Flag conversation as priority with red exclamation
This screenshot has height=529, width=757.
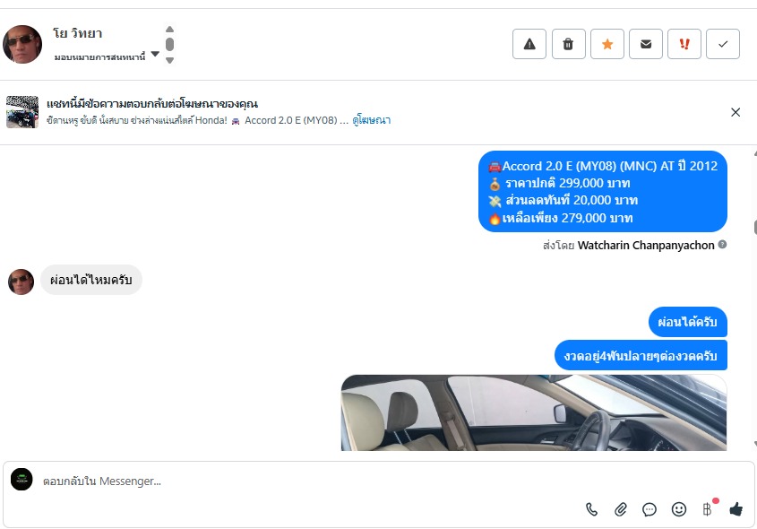coord(684,44)
